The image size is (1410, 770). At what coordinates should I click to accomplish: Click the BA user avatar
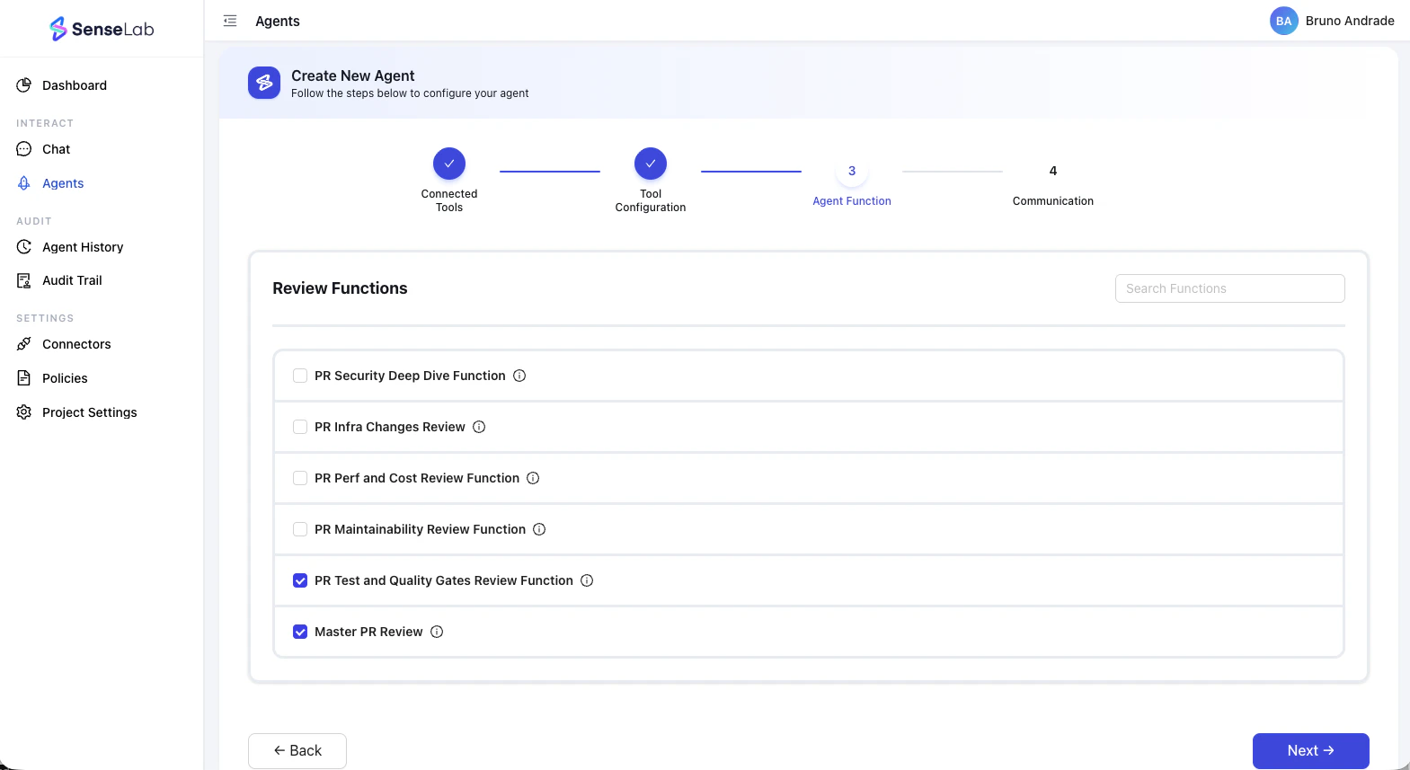pos(1283,21)
